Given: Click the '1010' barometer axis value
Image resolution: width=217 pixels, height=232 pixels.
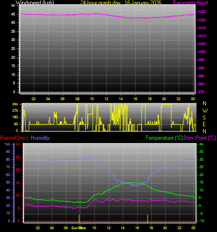Looking at the screenshot, I should coord(202,36).
